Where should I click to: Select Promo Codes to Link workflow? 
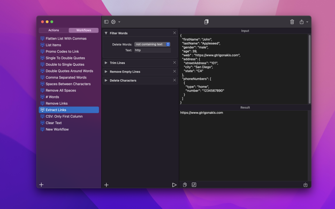click(69, 51)
